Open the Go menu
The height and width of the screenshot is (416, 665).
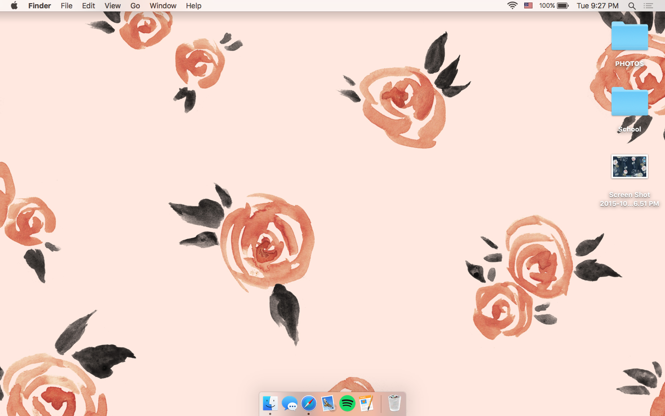point(135,6)
